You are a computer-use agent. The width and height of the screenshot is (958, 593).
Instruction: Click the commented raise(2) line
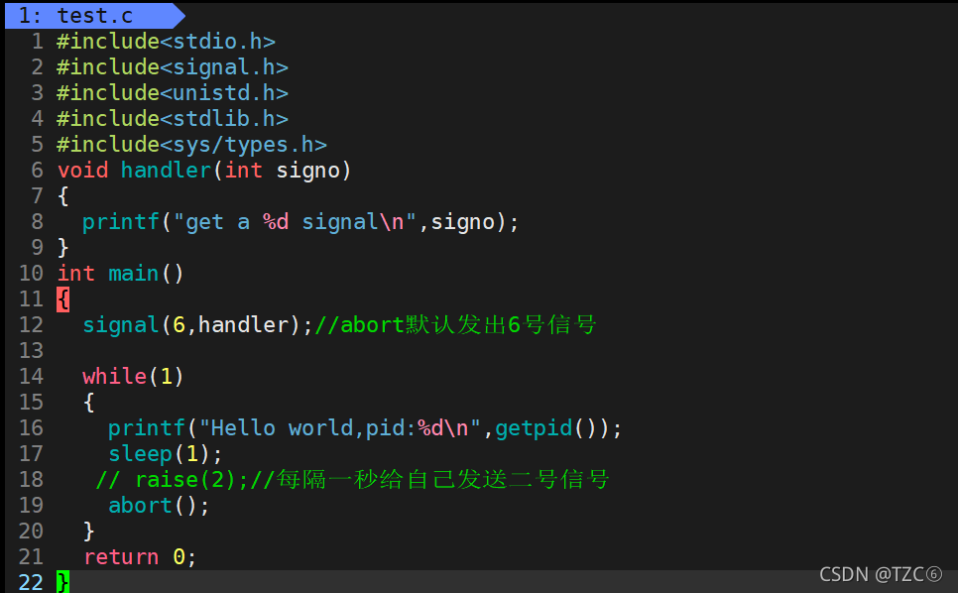point(352,479)
